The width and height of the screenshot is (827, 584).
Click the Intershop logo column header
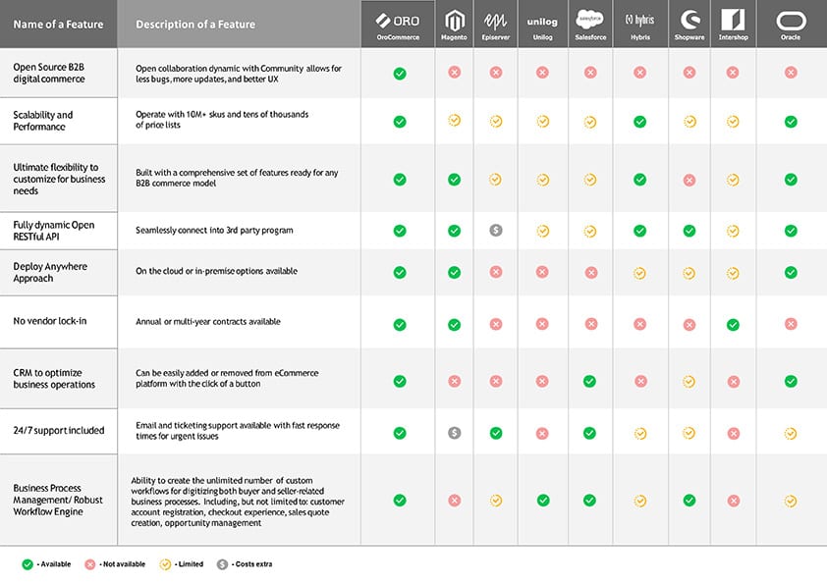733,20
